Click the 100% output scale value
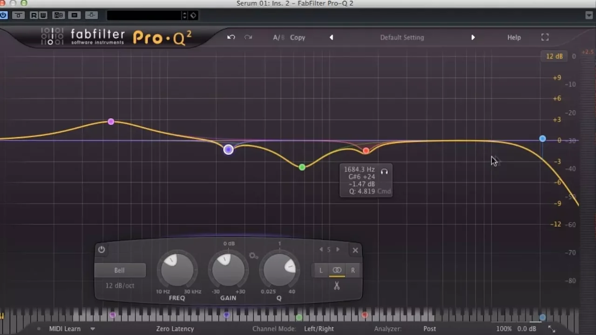This screenshot has height=335, width=596. point(504,328)
